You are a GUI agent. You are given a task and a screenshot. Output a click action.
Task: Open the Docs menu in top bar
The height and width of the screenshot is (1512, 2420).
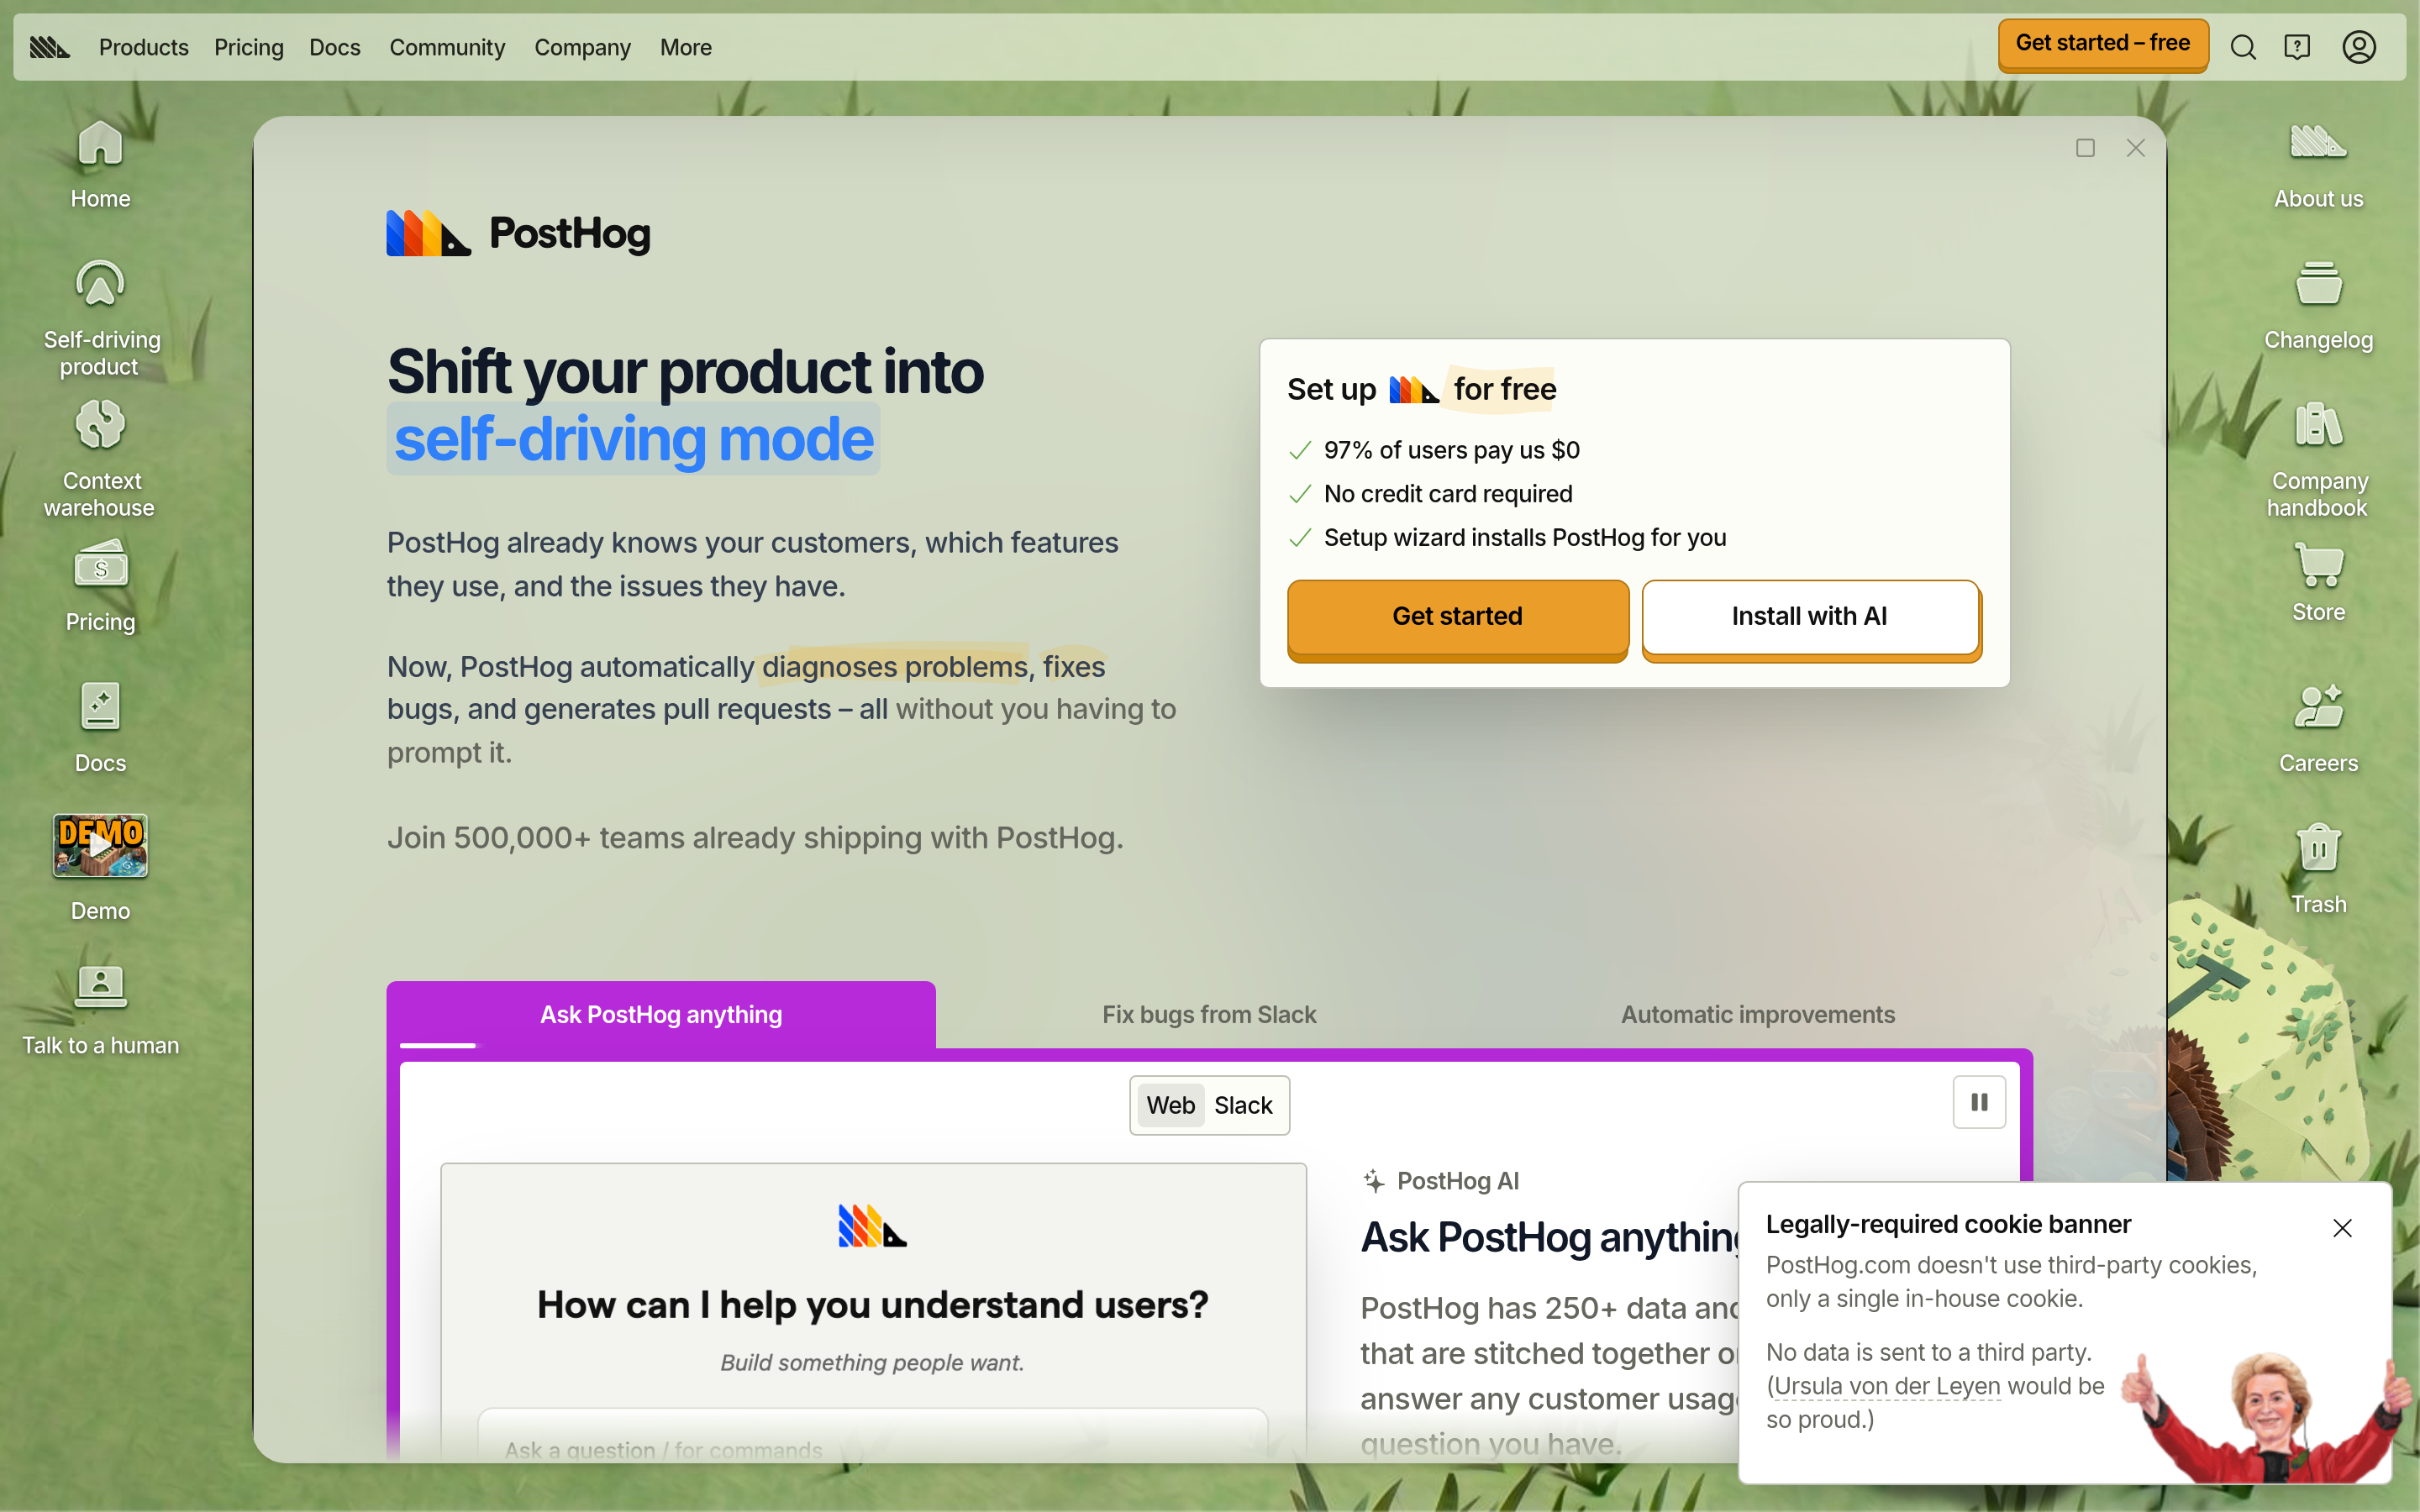pyautogui.click(x=335, y=47)
